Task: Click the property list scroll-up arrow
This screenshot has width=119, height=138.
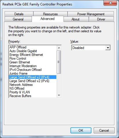Action: tap(59, 48)
